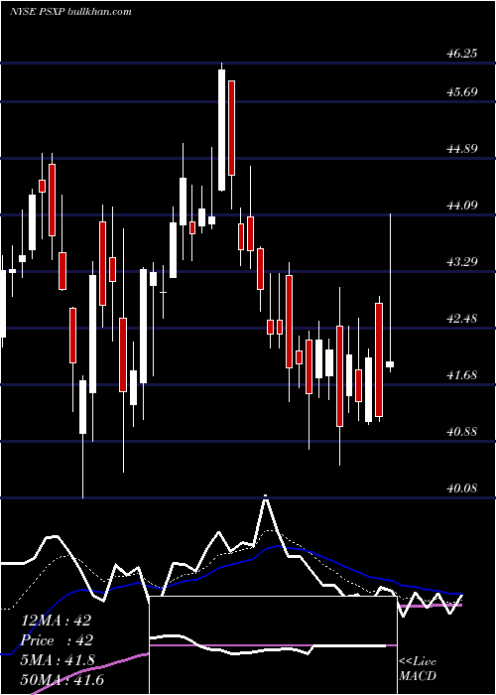Click the 12MA : 42 indicator text
Image resolution: width=496 pixels, height=695 pixels.
coord(56,621)
